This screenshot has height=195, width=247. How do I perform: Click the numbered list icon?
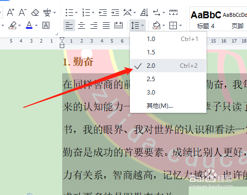(86, 12)
